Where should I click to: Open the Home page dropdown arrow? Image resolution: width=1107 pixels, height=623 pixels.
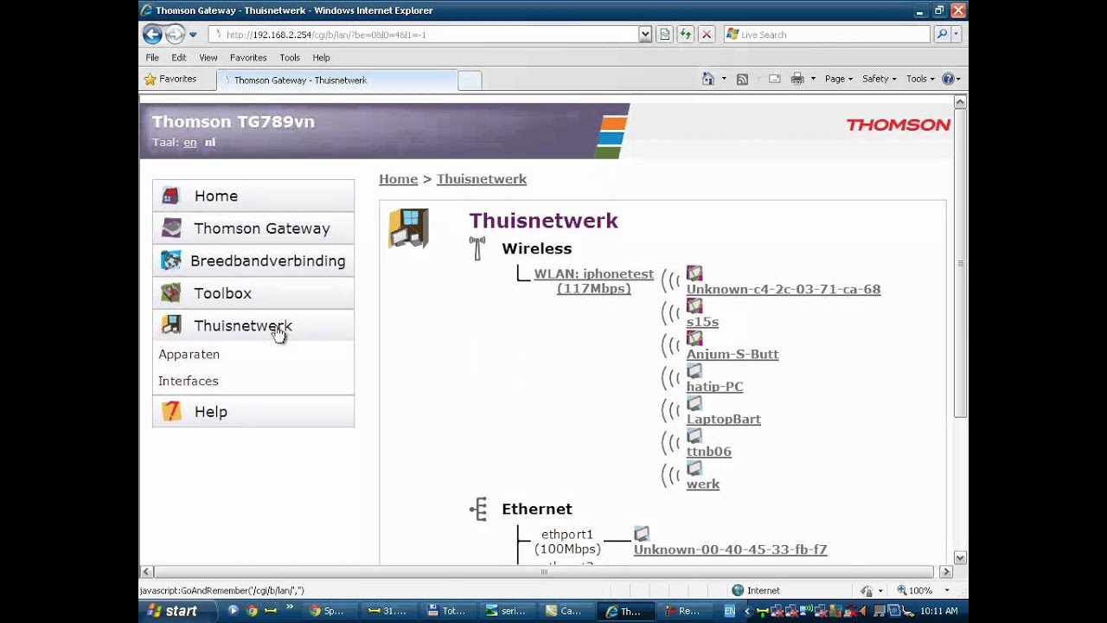coord(724,79)
